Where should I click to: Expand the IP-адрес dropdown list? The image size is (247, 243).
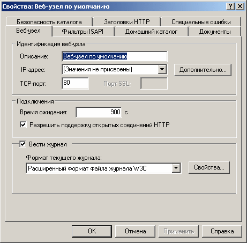tap(162, 69)
